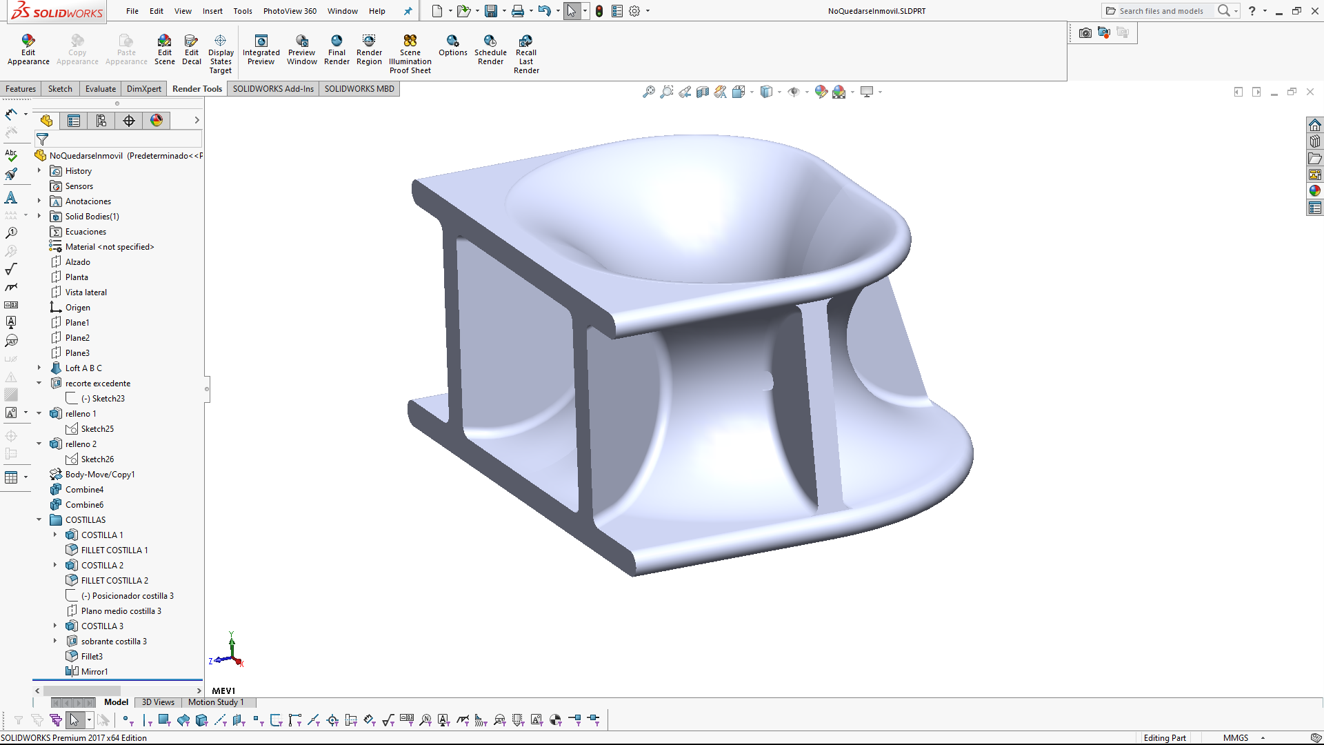1324x745 pixels.
Task: Click the screen capture camera icon
Action: click(x=1085, y=32)
